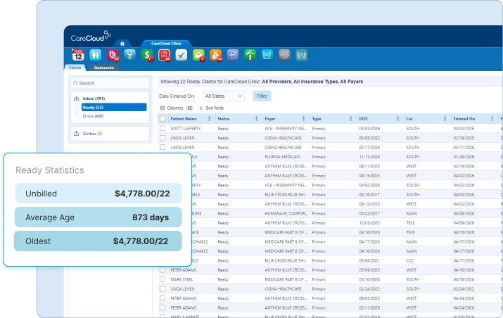The height and width of the screenshot is (318, 503).
Task: Click the Sort fields button
Action: click(x=212, y=108)
